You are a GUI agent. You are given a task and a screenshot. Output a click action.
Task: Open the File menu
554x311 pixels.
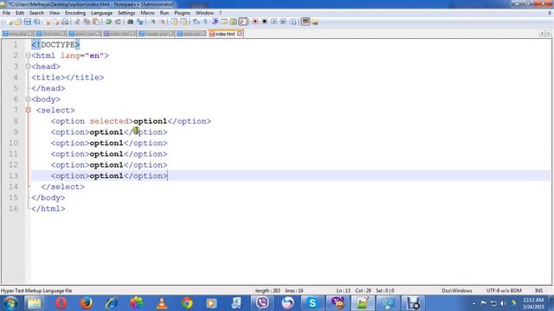point(6,13)
